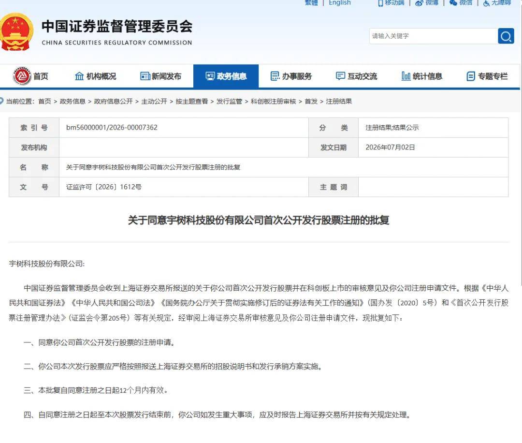Click the red circular icon beside 首页
This screenshot has height=443, width=522.
tap(22, 76)
